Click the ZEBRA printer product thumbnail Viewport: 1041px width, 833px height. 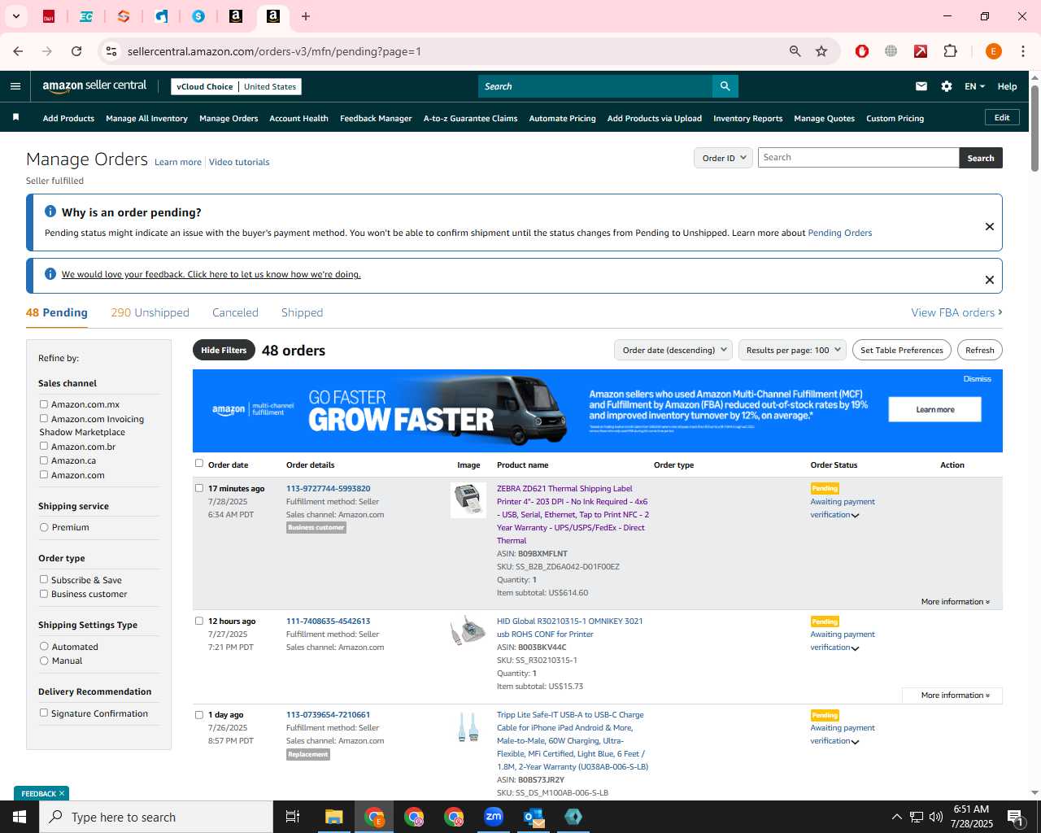click(x=468, y=499)
